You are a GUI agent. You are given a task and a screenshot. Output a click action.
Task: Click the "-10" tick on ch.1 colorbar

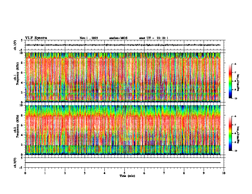coord(235,98)
